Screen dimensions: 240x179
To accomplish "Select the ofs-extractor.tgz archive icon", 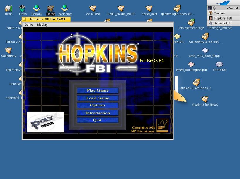I will 191,22.
